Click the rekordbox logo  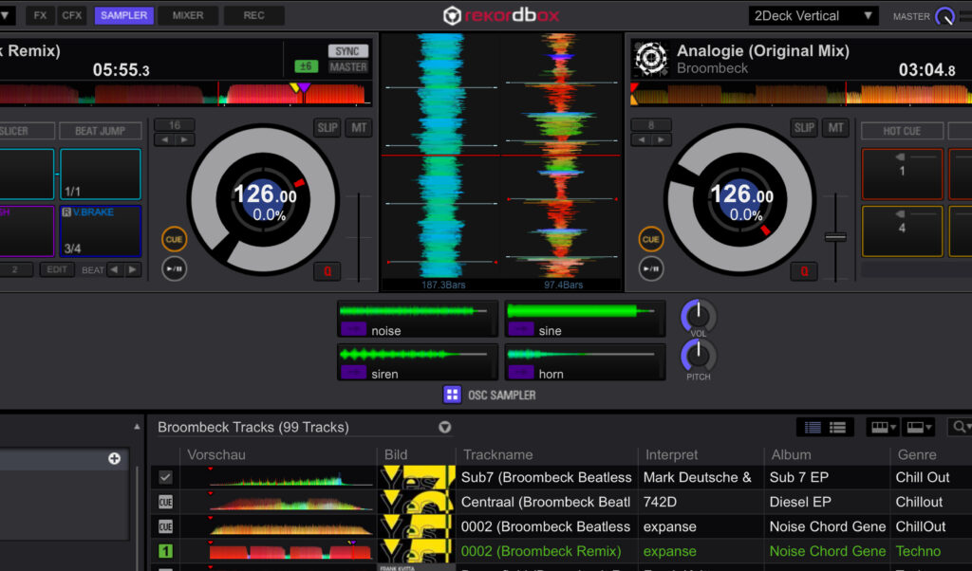pos(501,15)
